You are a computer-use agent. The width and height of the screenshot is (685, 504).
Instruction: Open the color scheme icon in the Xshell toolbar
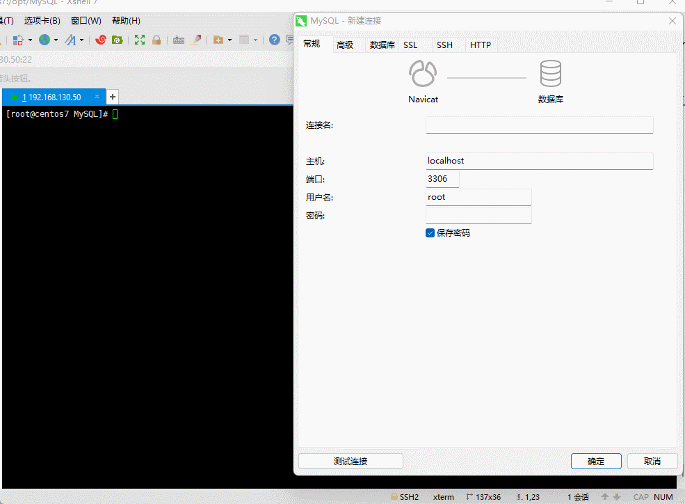[x=18, y=40]
